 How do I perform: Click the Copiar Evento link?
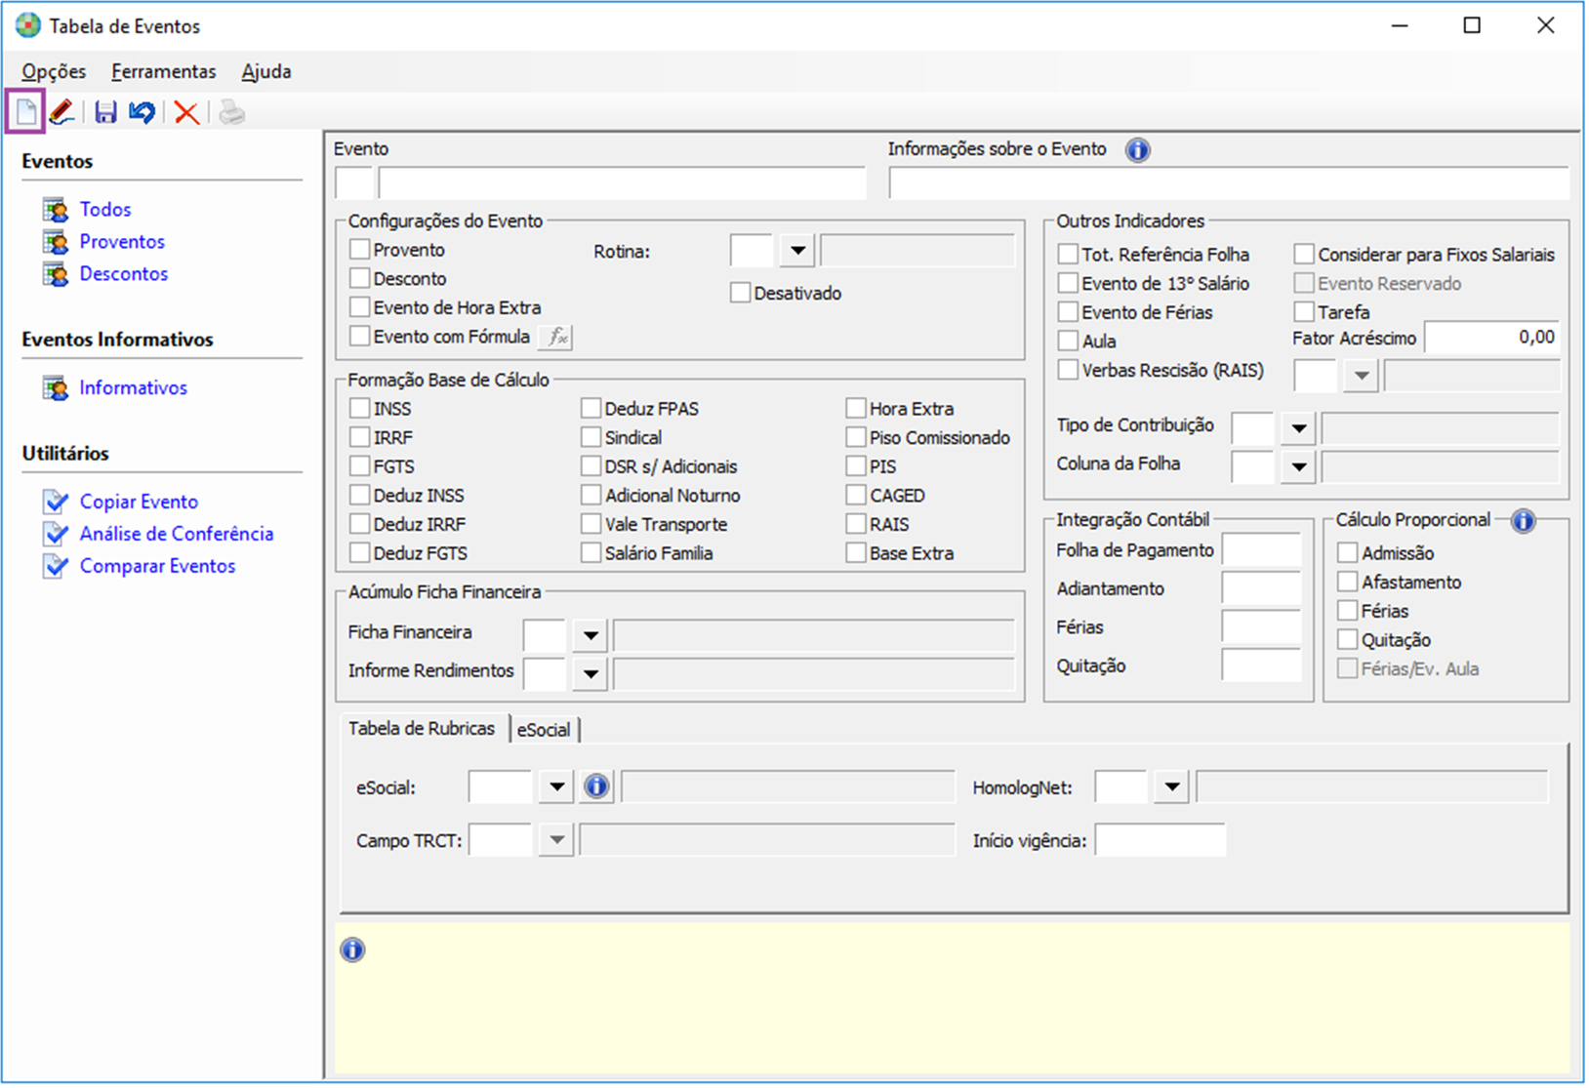[x=139, y=502]
